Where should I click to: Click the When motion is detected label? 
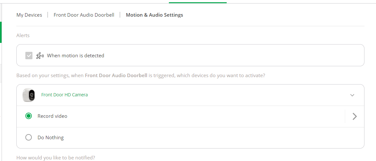(75, 56)
